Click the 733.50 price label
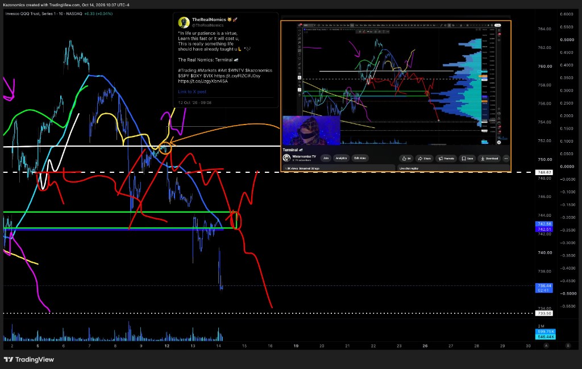The image size is (582, 369). pos(544,313)
